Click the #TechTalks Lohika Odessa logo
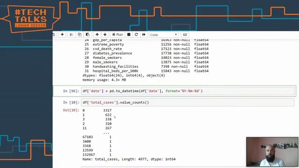 [30, 19]
